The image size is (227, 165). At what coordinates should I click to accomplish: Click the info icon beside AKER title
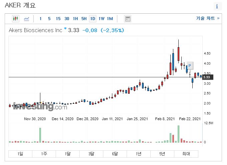(x=217, y=7)
